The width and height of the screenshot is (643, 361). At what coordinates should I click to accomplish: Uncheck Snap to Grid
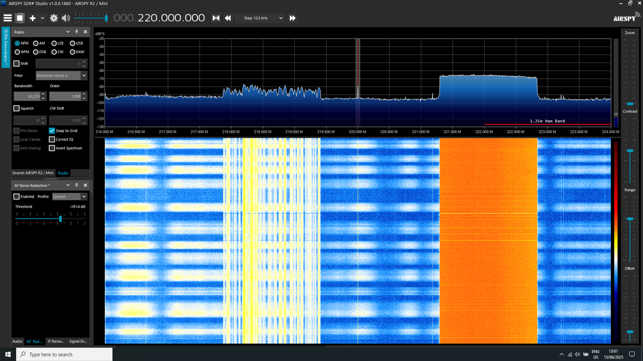point(52,130)
